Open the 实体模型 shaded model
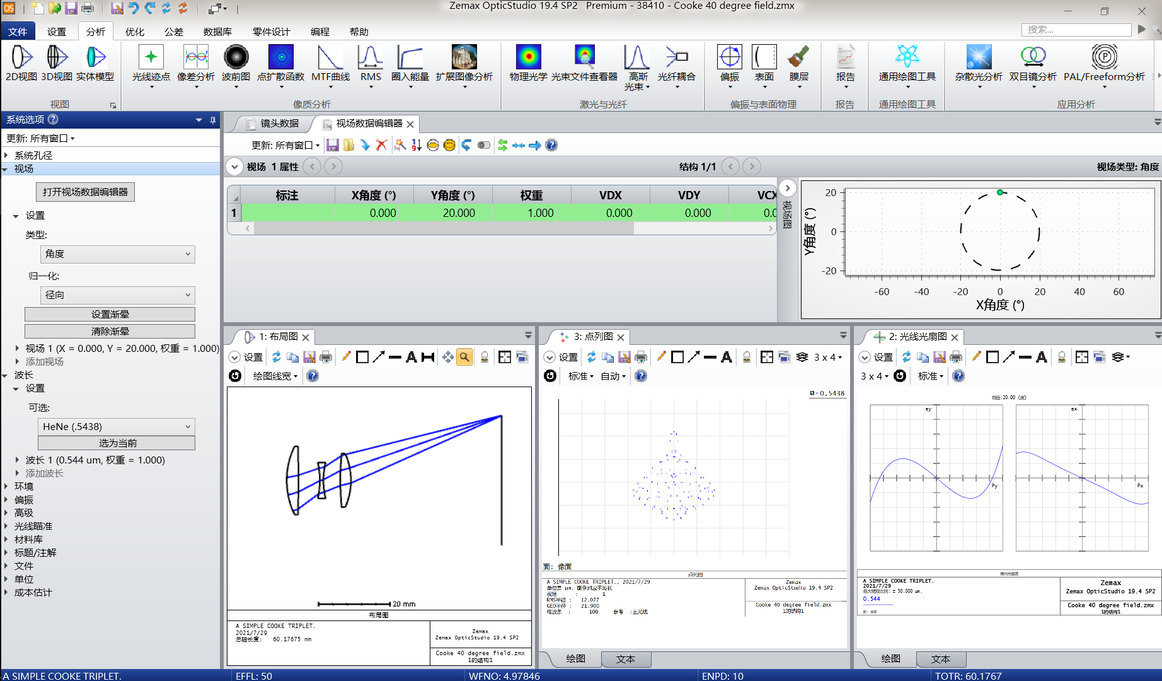This screenshot has width=1162, height=681. coord(95,63)
